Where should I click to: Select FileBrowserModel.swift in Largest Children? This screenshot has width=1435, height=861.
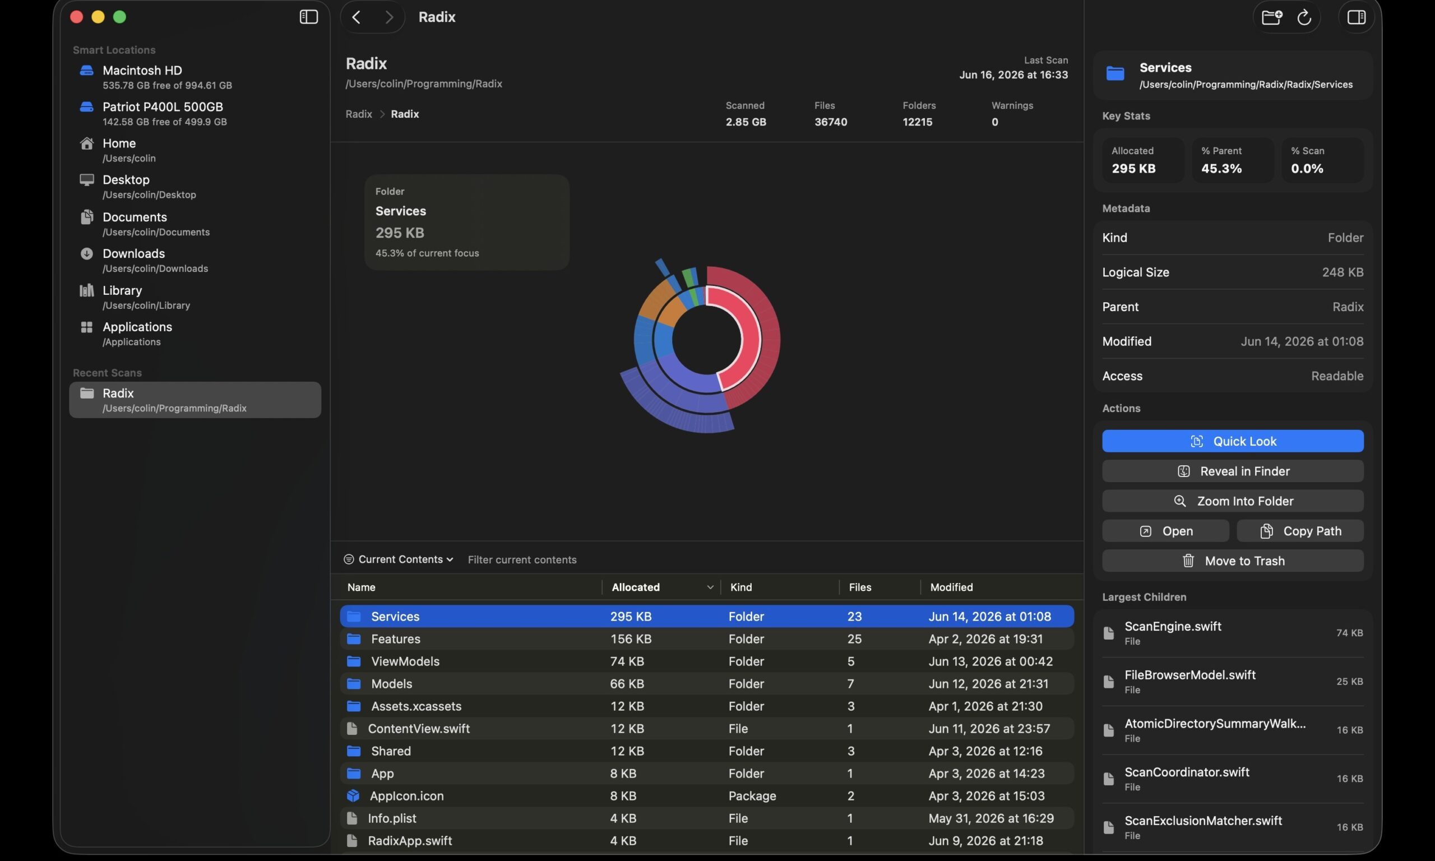(1233, 682)
